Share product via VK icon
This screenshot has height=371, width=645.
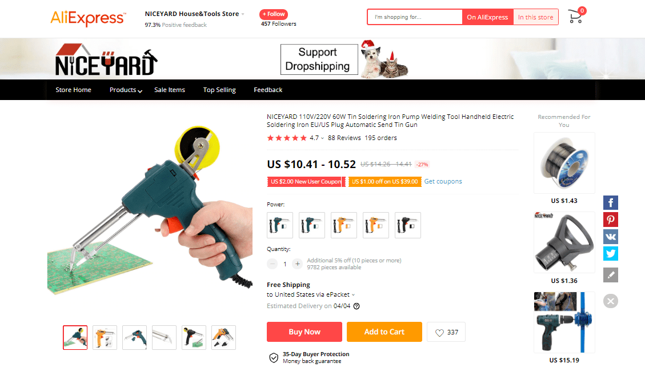coord(611,236)
